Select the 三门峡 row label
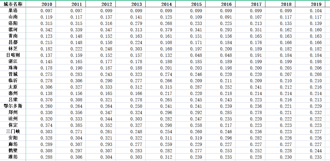 13,132
